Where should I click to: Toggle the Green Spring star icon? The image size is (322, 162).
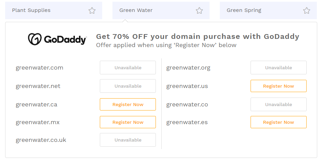coord(307,11)
